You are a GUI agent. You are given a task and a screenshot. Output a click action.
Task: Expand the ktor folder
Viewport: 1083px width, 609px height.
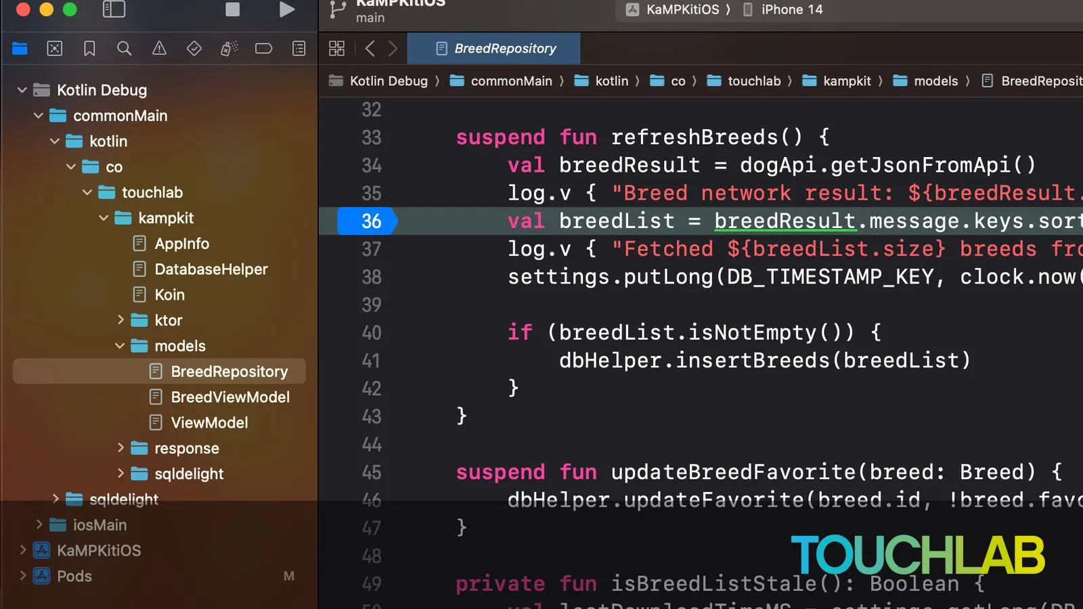(120, 320)
